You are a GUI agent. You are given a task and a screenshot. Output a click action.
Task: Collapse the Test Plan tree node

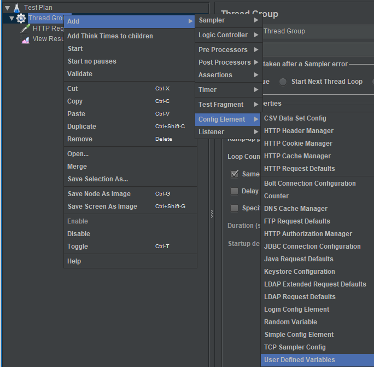8,8
